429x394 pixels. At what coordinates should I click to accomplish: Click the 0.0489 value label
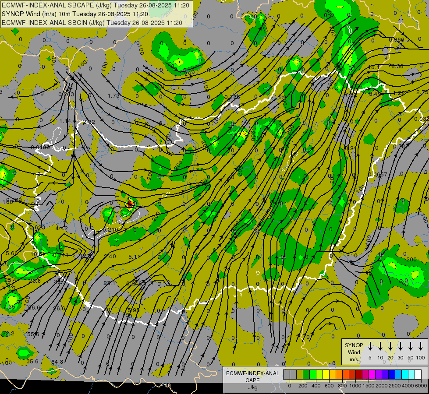pyautogui.click(x=40, y=148)
